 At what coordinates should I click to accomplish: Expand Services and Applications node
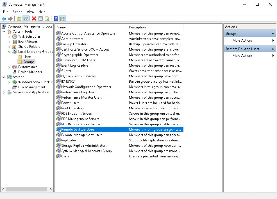(4, 92)
